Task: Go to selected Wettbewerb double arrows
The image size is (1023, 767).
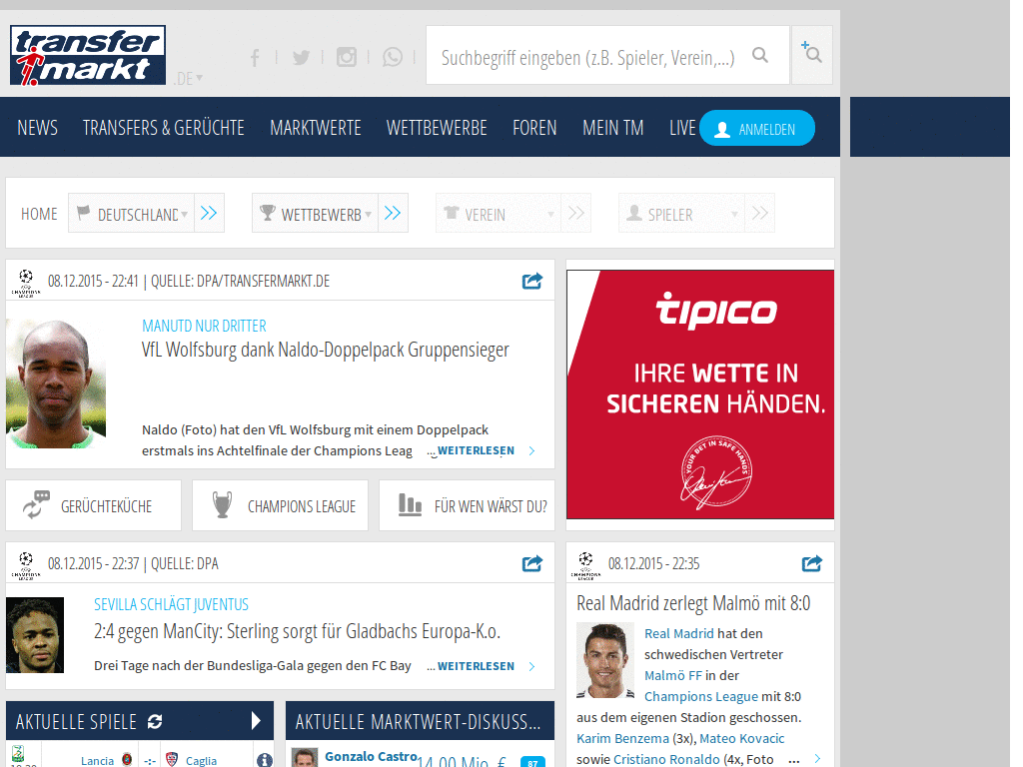Action: pos(393,214)
